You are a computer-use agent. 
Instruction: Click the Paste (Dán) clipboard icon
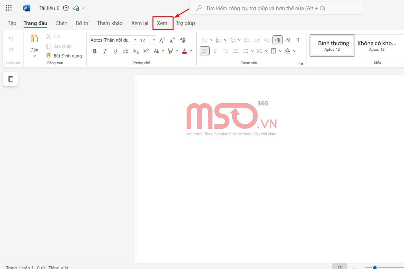[x=34, y=39]
